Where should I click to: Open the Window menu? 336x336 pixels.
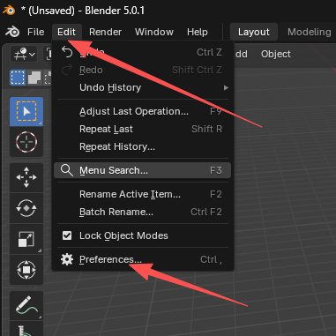pos(154,32)
